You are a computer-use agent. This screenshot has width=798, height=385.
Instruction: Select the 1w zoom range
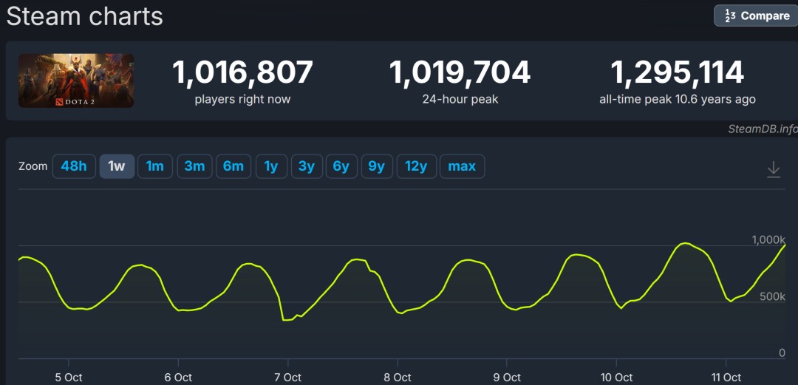click(x=117, y=166)
